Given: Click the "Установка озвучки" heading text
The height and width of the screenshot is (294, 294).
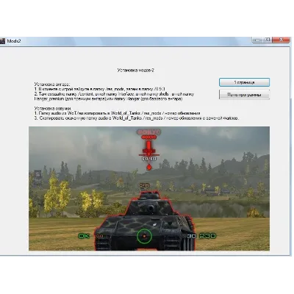Looking at the screenshot, I should coord(53,108).
